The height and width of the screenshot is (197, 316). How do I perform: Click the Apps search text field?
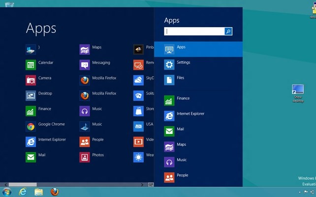pyautogui.click(x=194, y=31)
